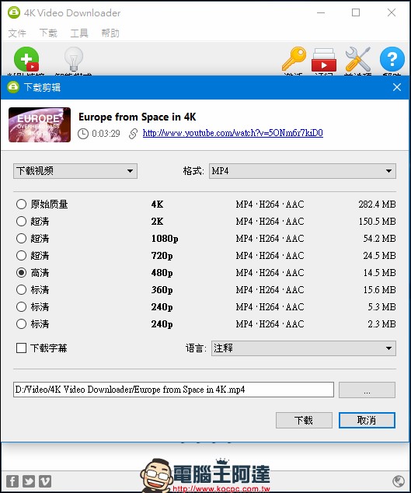
Task: Open the 语言 注释 language dropdown
Action: pyautogui.click(x=304, y=348)
